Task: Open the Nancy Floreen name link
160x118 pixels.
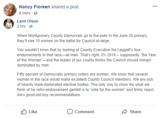Action: [34, 7]
